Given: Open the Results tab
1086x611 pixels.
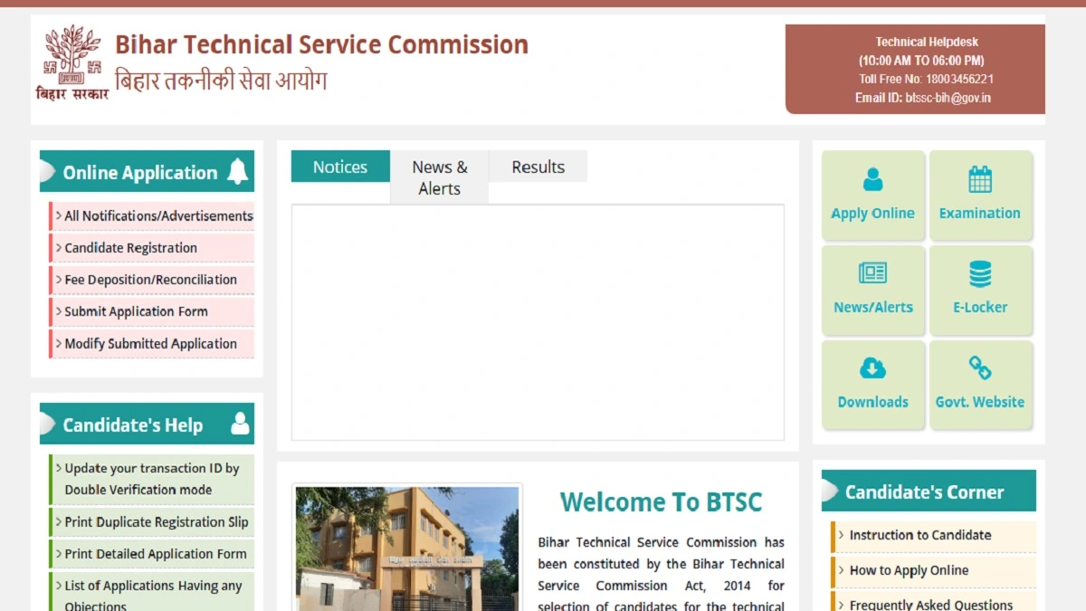Looking at the screenshot, I should 538,167.
